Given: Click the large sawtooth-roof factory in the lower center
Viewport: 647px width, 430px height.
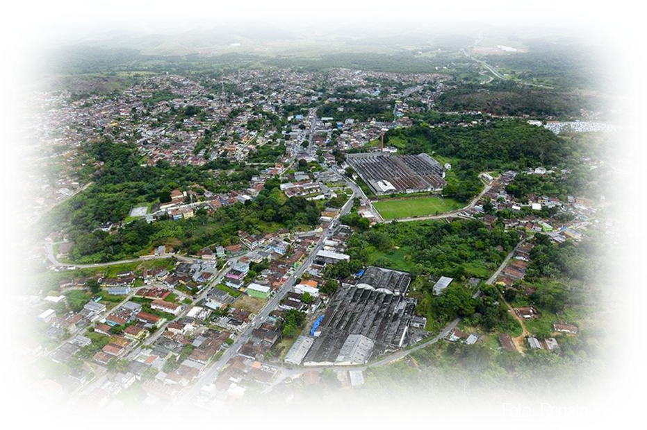Looking at the screenshot, I should [x=361, y=319].
